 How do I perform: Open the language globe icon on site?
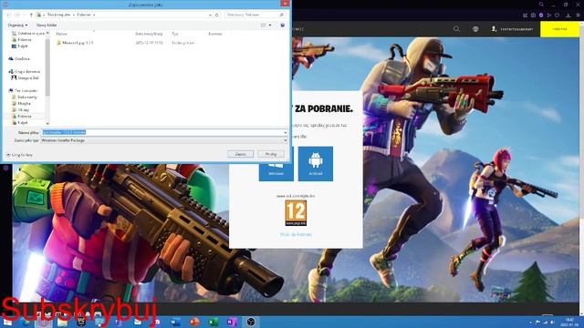[475, 29]
